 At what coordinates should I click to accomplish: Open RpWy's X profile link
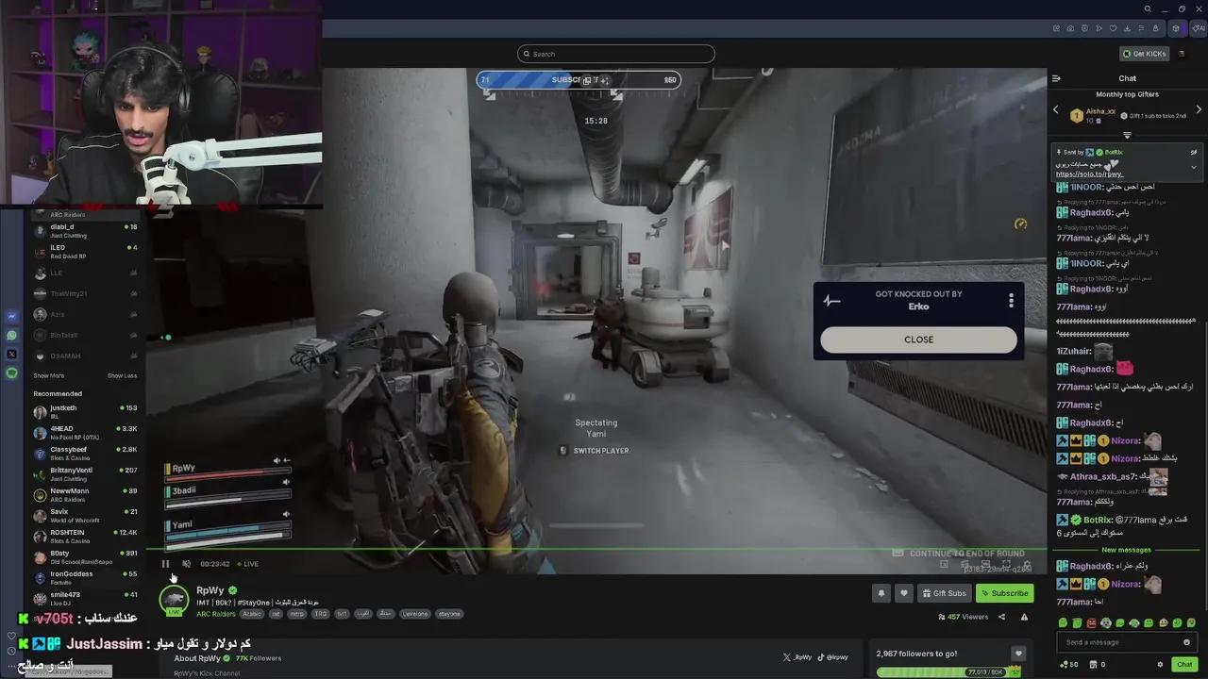797,657
